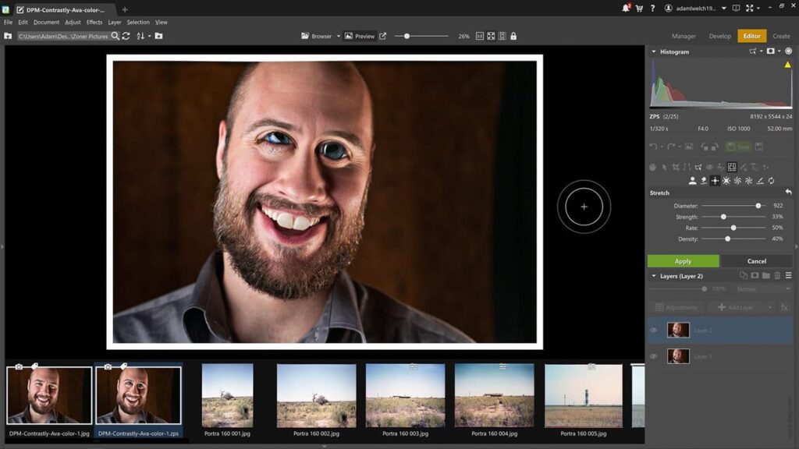The image size is (799, 449).
Task: Click the layer group folder icon
Action: tap(766, 276)
